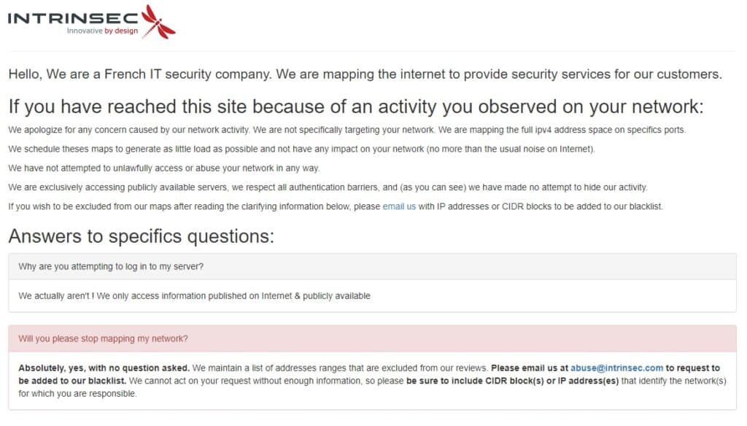This screenshot has width=747, height=426.
Task: Click the 'Absolutely, yes, with no question asked' answer text
Action: tap(104, 368)
